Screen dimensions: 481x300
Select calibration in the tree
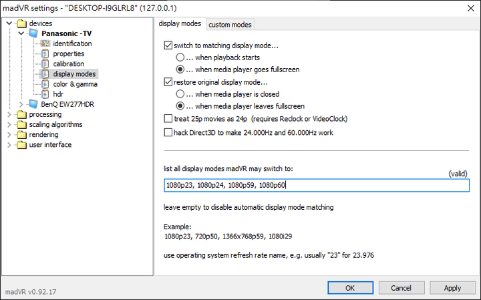(x=69, y=63)
